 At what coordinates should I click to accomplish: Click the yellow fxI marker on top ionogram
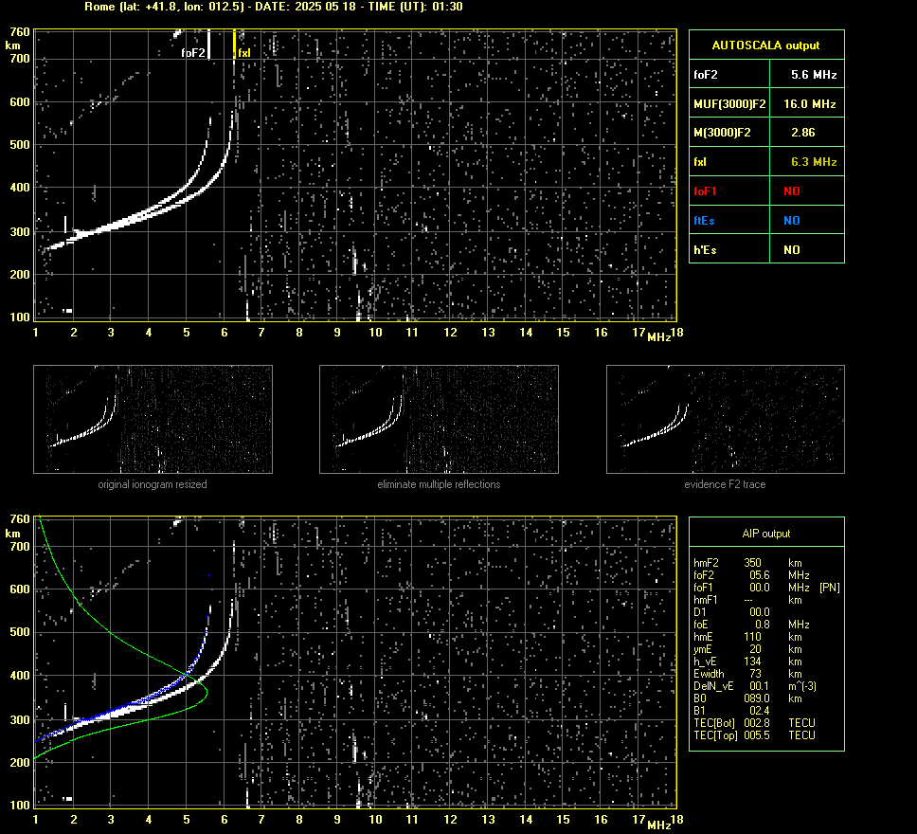(x=235, y=45)
